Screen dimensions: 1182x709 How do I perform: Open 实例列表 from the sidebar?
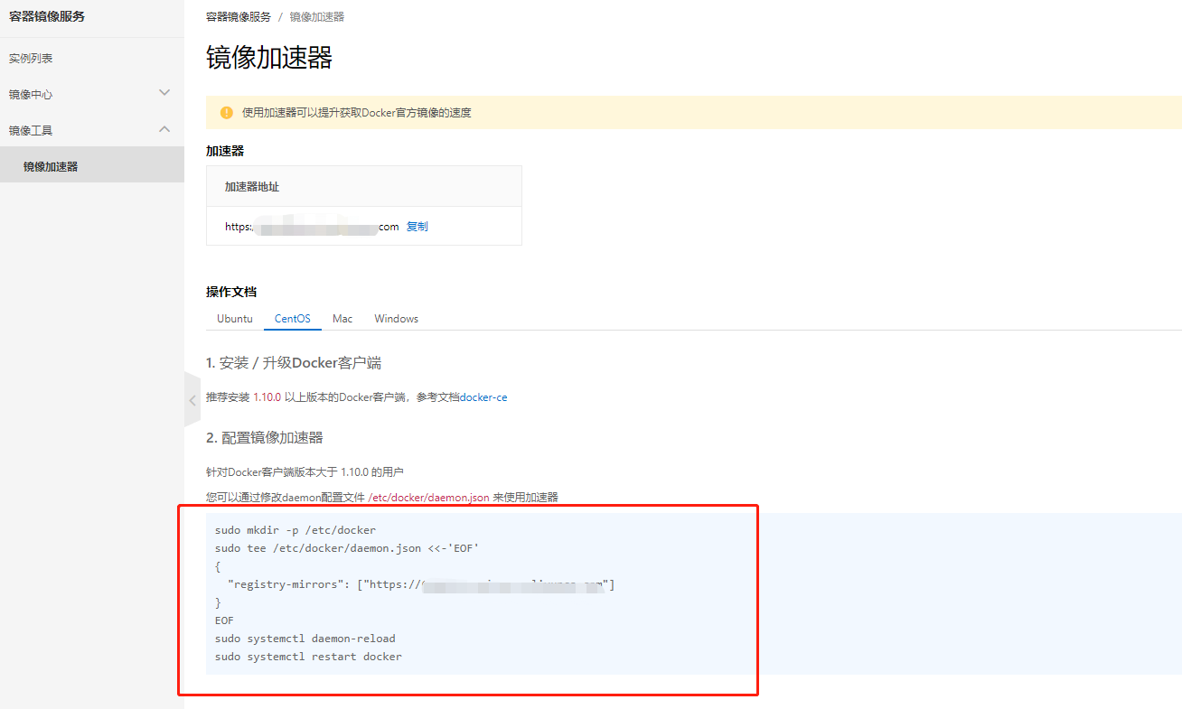(x=33, y=58)
